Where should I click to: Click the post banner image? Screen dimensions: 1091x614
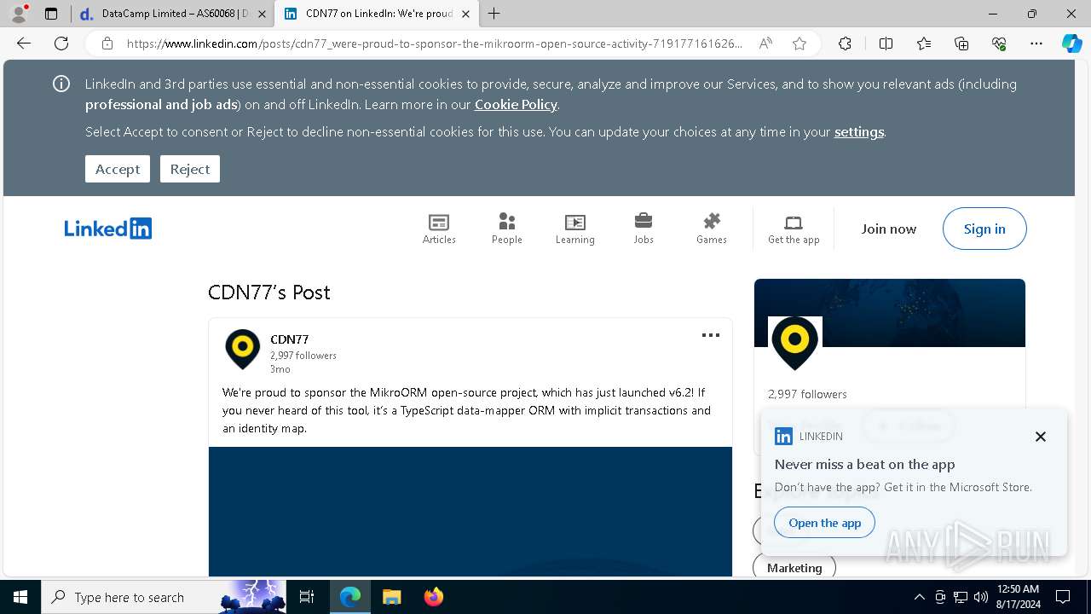point(470,512)
